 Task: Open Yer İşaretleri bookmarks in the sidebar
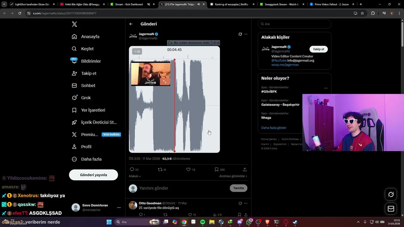coord(89,110)
